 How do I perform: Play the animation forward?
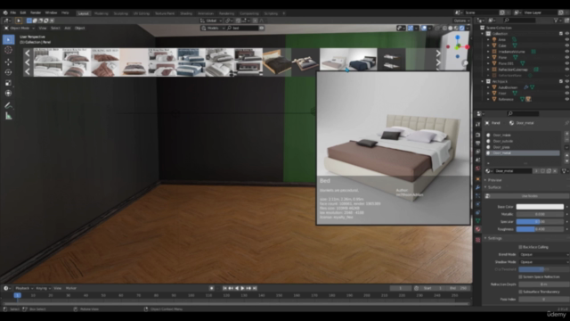(x=242, y=288)
